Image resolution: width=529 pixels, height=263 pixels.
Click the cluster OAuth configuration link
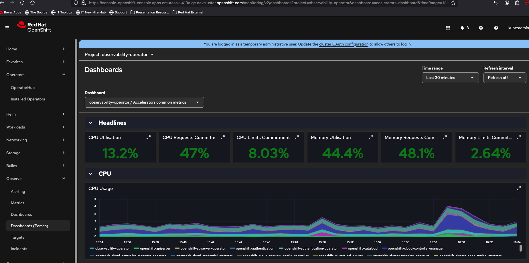(344, 44)
